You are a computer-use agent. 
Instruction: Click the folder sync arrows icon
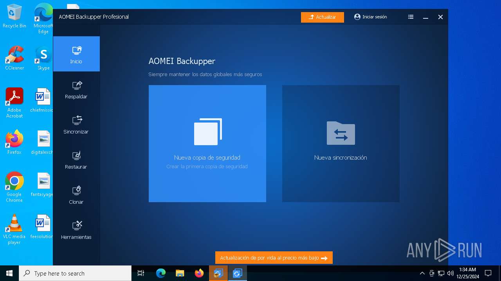tap(341, 133)
